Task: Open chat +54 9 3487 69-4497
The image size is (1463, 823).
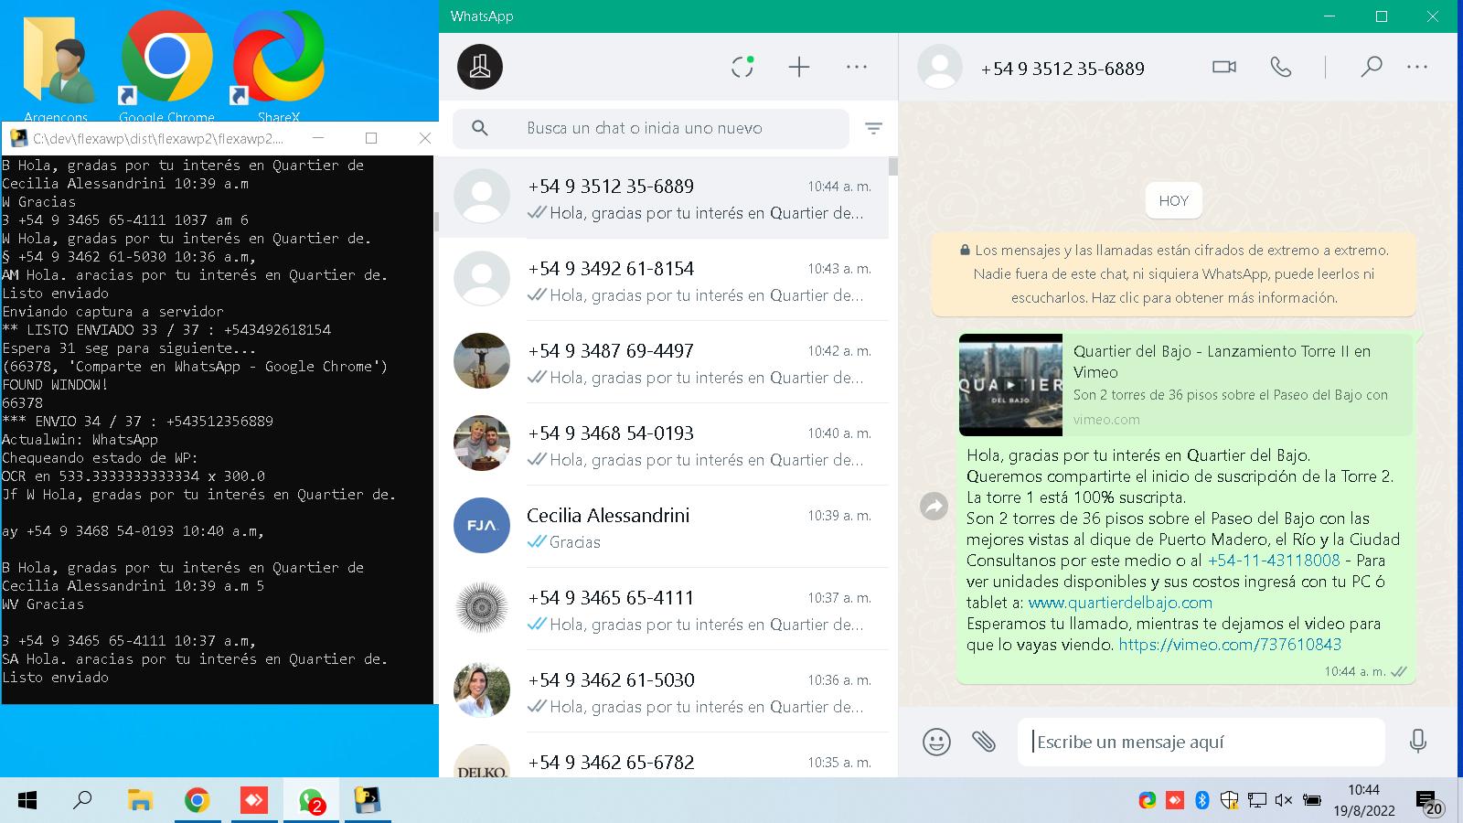Action: tap(664, 362)
